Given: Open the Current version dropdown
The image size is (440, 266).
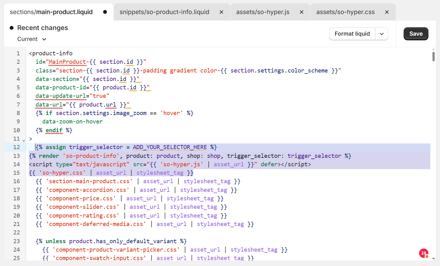Looking at the screenshot, I should tap(32, 39).
